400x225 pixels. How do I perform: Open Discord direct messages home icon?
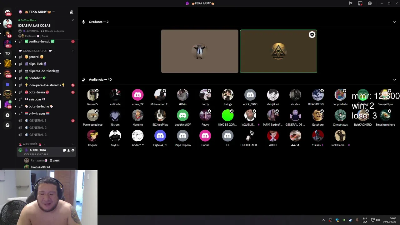[7, 12]
